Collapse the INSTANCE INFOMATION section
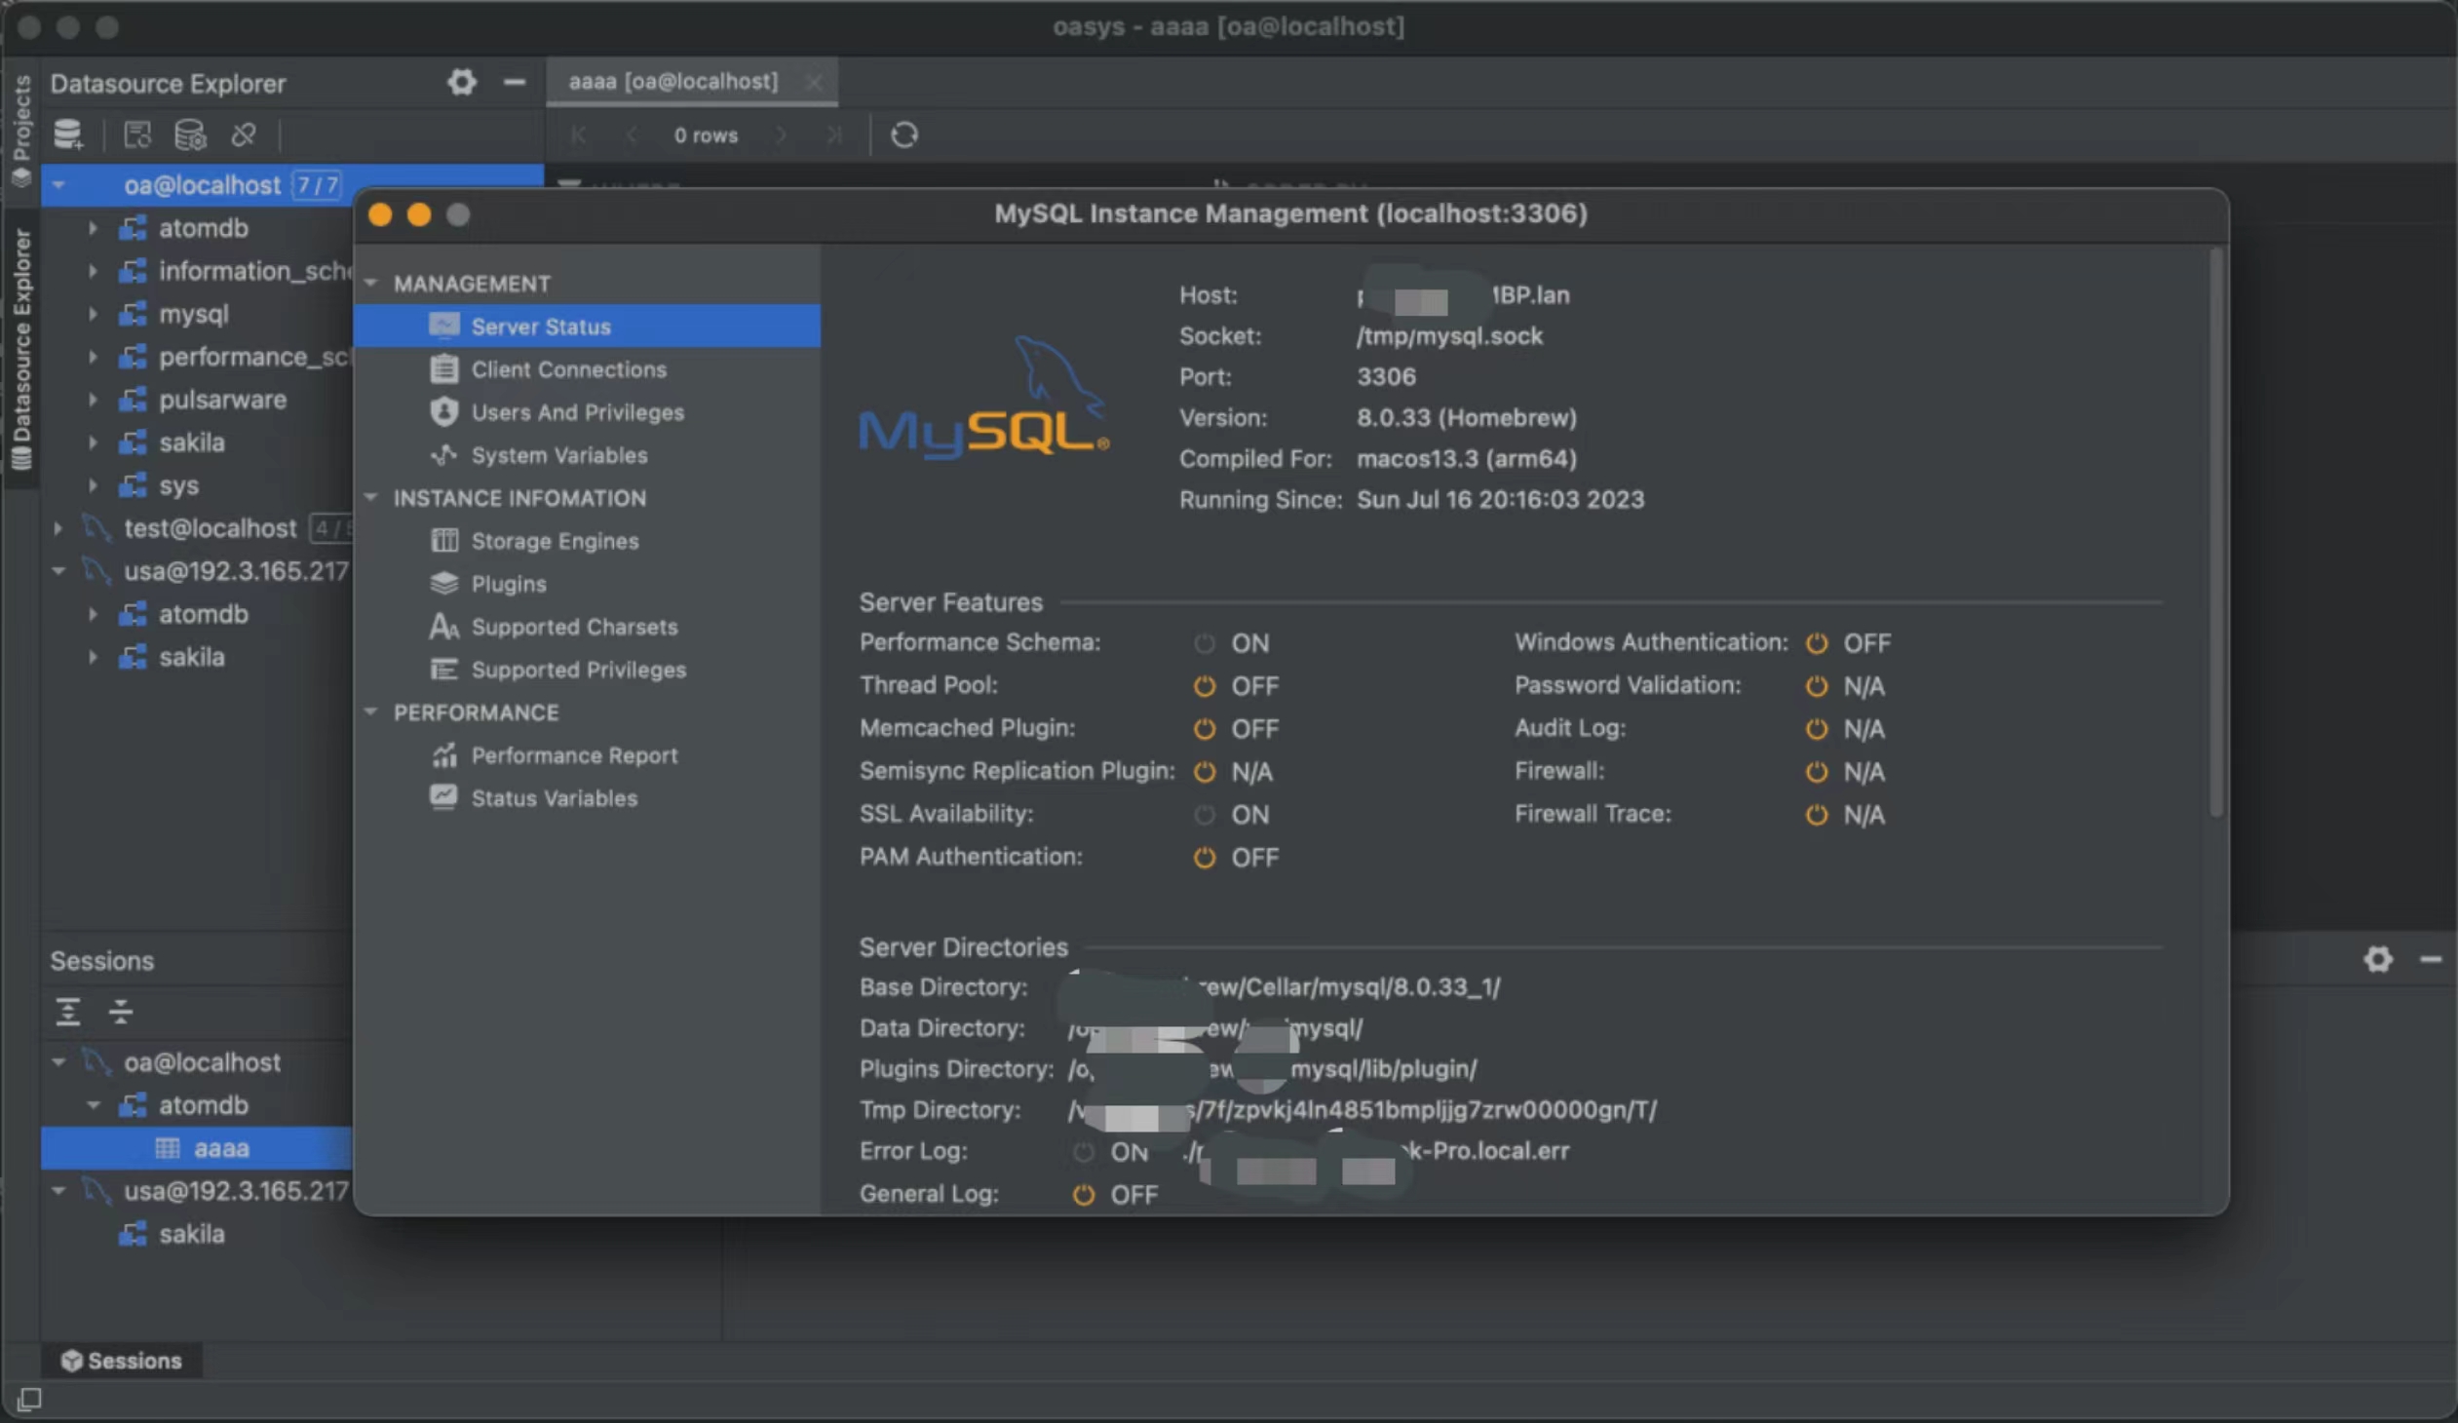This screenshot has height=1423, width=2458. tap(370, 498)
